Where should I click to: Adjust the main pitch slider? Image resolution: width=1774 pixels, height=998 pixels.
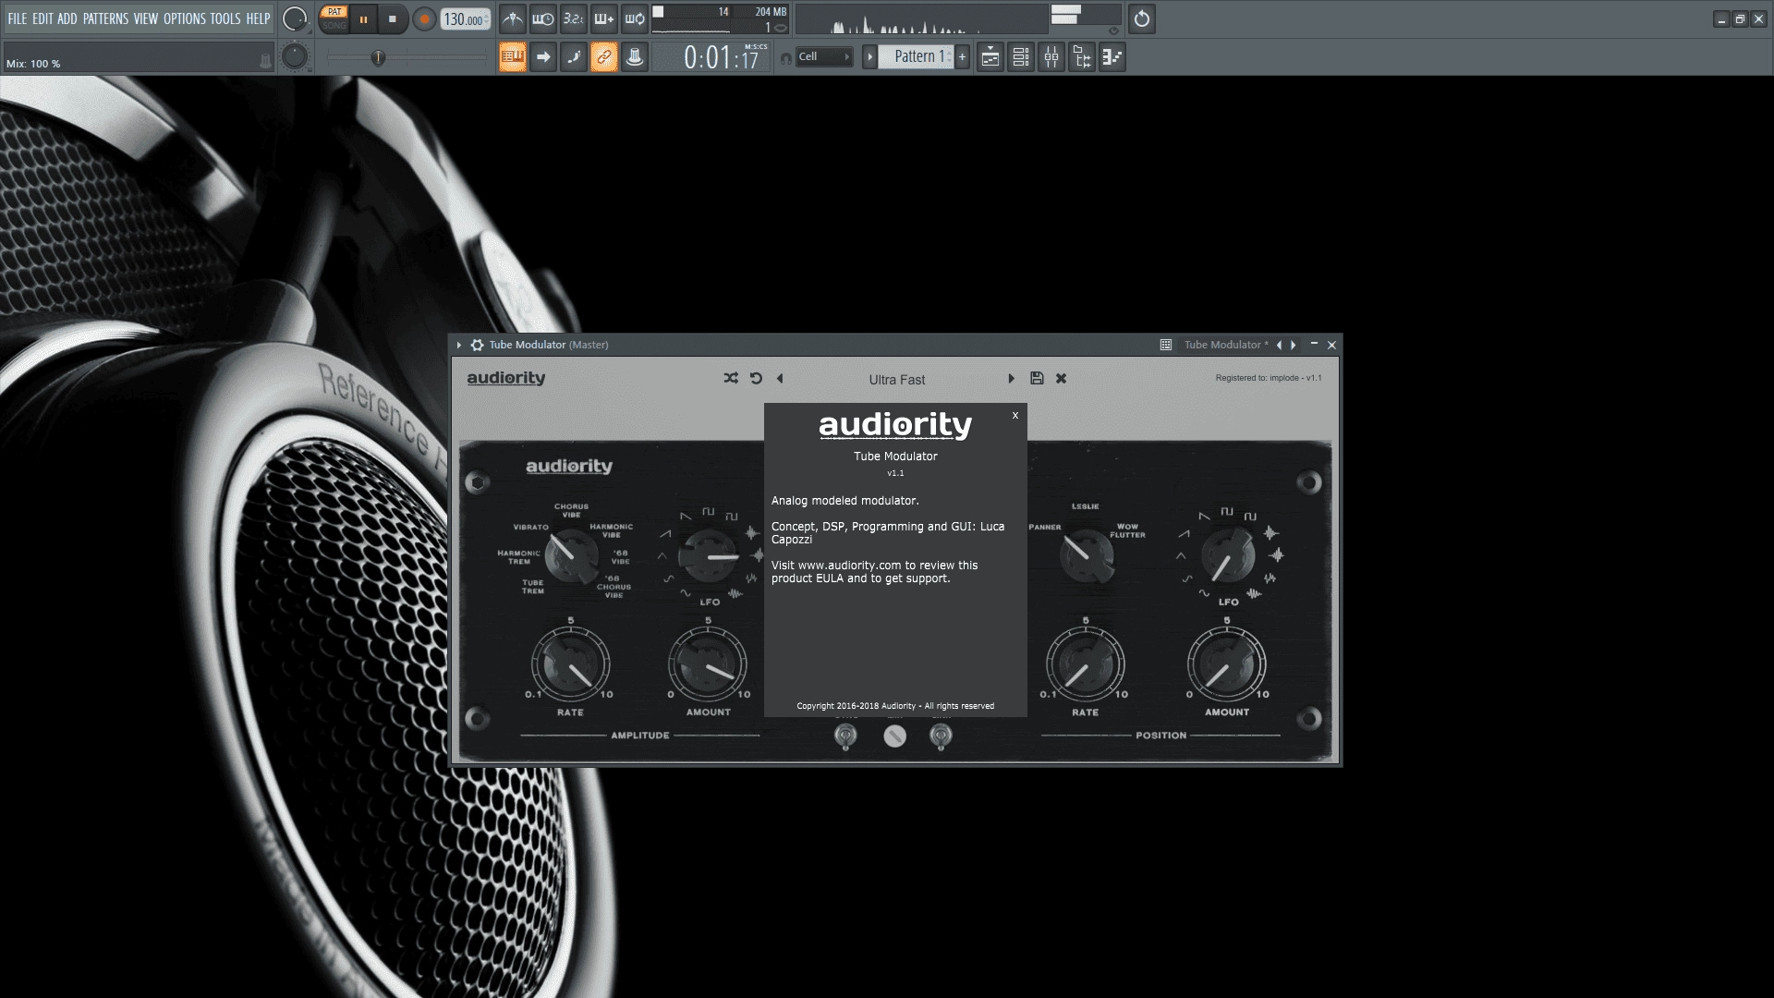coord(294,57)
